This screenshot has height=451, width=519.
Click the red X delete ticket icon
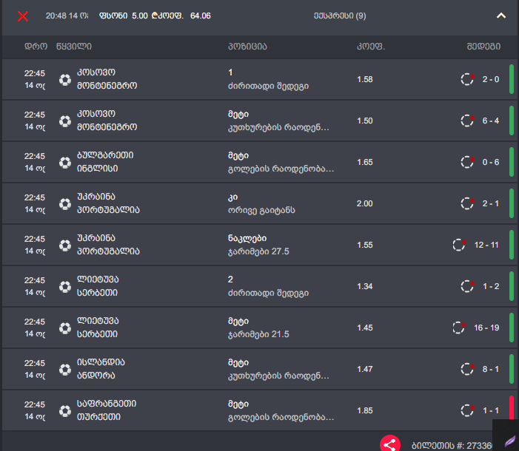(x=22, y=16)
